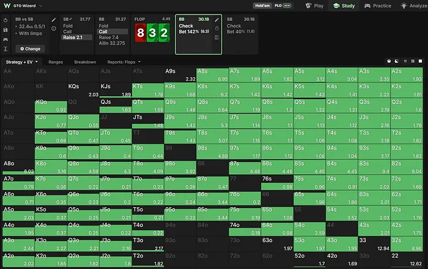This screenshot has height=269, width=428.
Task: Select BB Raise 7.4 action
Action: click(109, 37)
